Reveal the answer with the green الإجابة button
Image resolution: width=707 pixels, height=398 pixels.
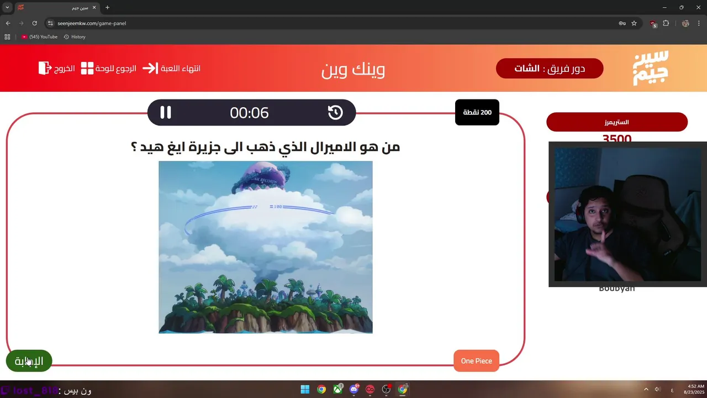pos(29,361)
